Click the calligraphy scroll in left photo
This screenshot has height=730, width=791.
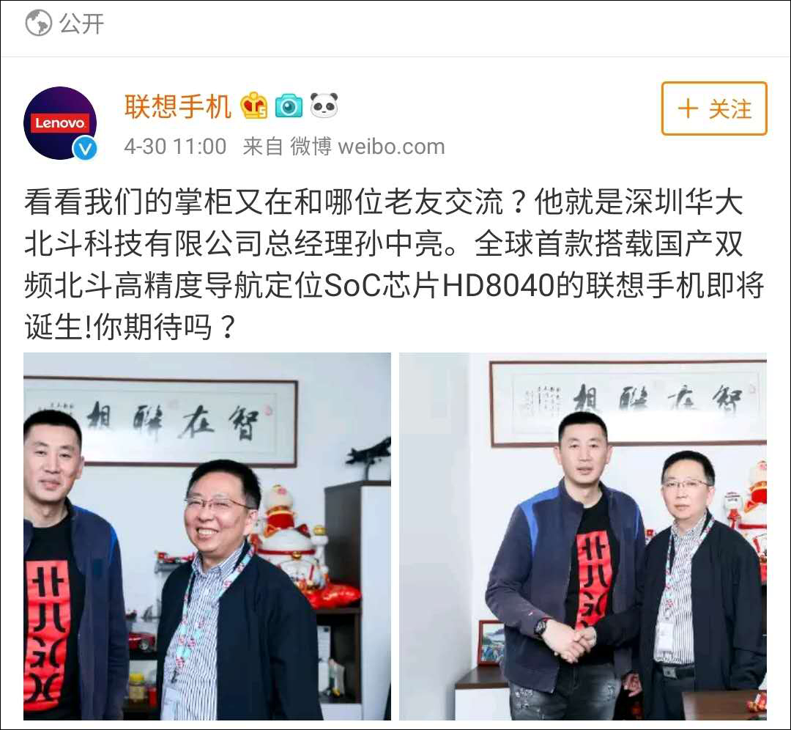160,421
